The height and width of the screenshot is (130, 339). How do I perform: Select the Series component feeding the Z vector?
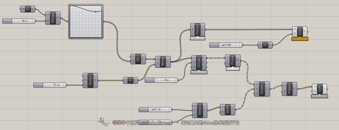click(90, 80)
